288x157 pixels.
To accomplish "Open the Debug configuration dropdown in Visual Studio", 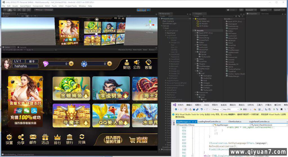I will coord(216,109).
